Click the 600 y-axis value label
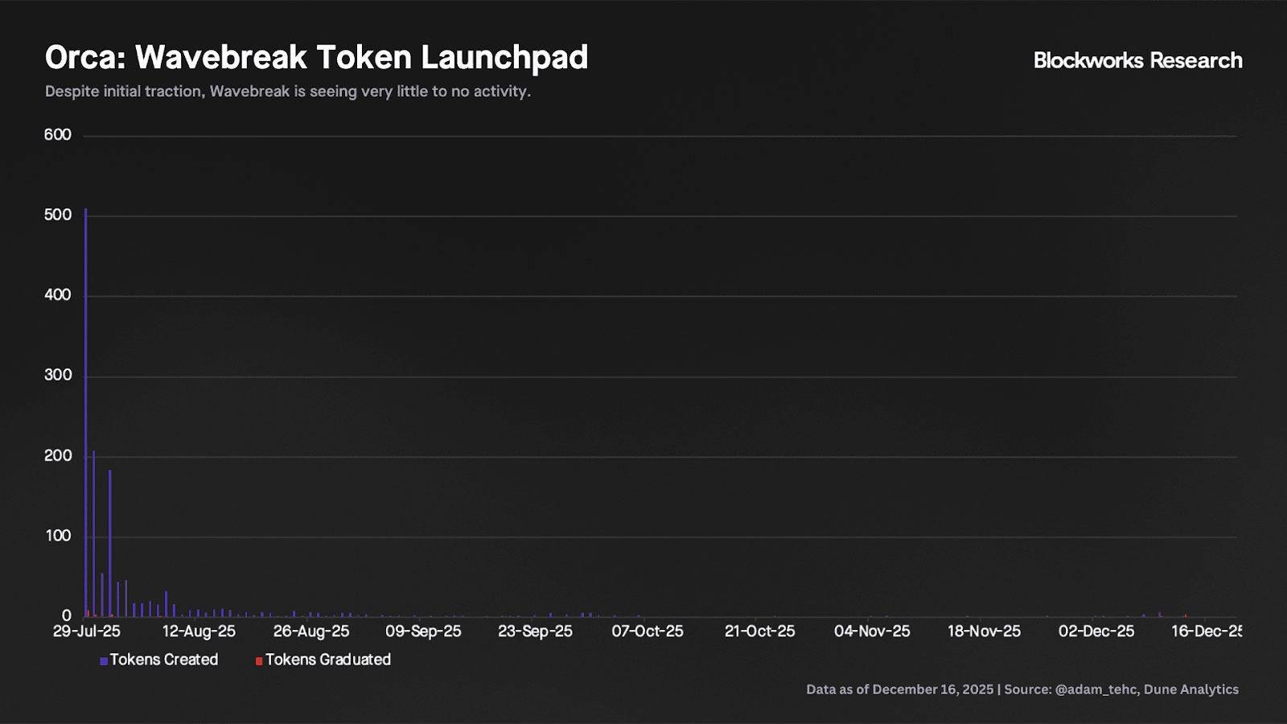This screenshot has width=1287, height=724. pos(58,135)
